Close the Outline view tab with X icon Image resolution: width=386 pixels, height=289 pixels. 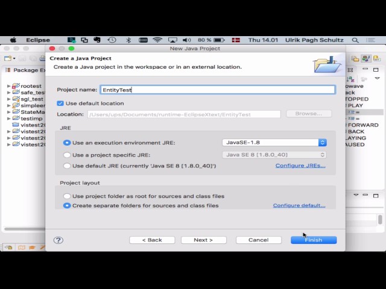pyautogui.click(x=350, y=70)
